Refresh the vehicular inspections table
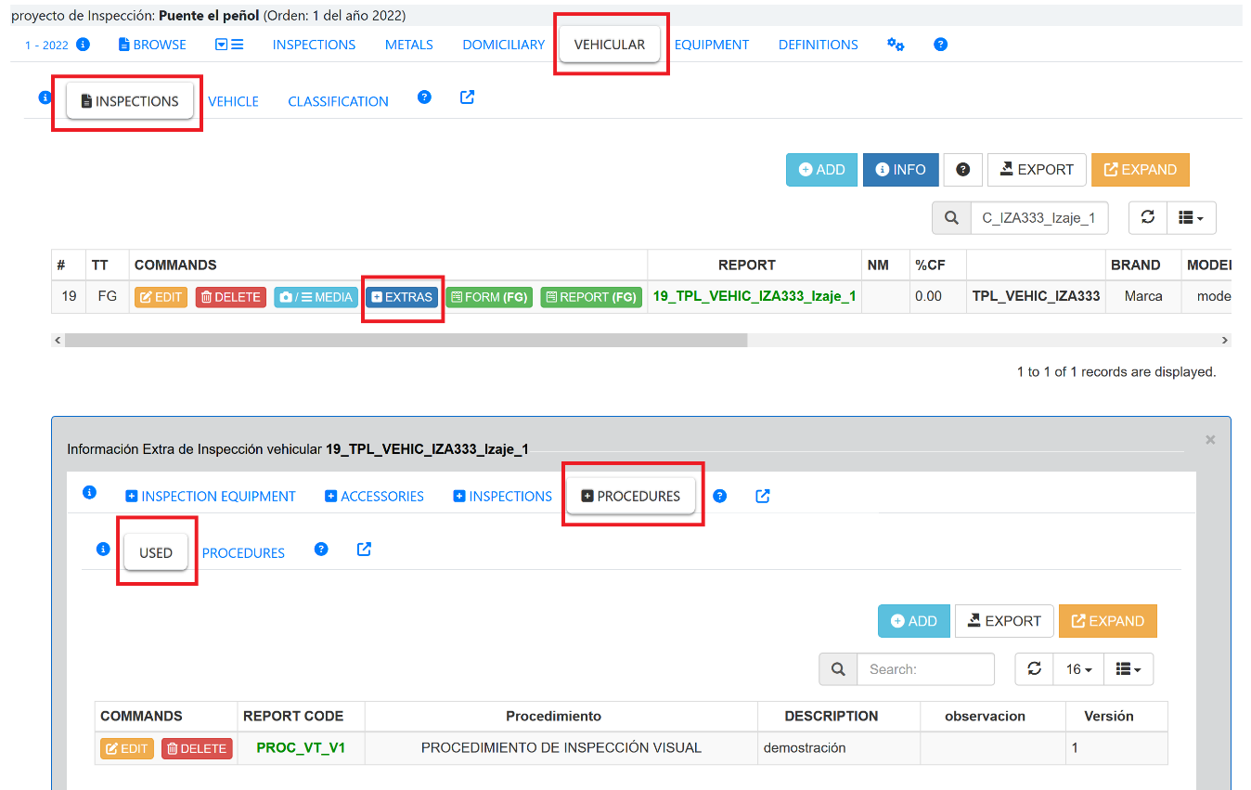 [1147, 217]
